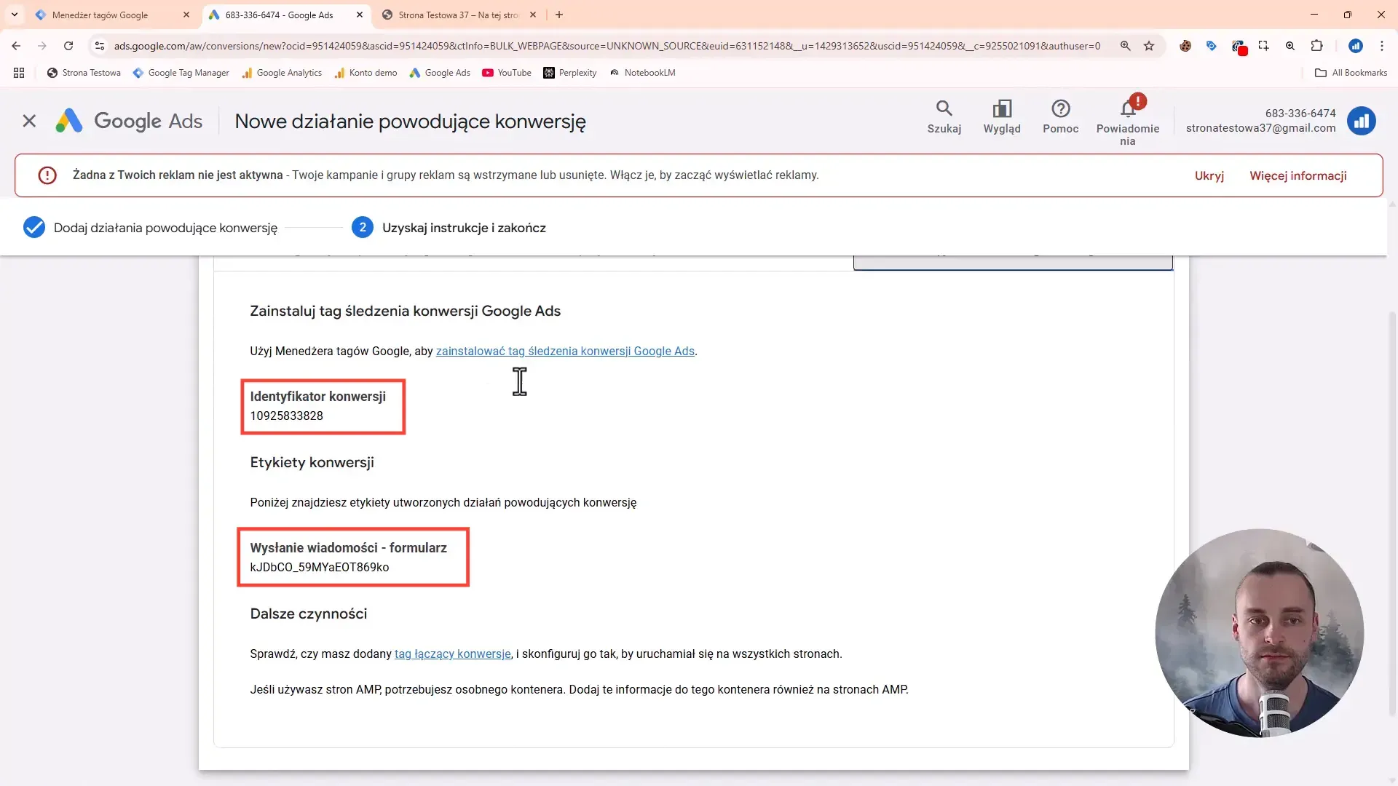Viewport: 1398px width, 786px height.
Task: Close the Menedżer tagów Google tab
Action: pos(186,15)
